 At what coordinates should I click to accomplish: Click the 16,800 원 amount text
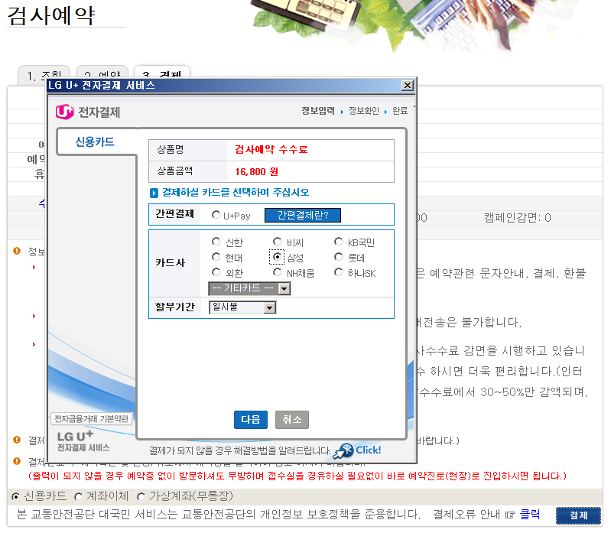(x=257, y=172)
